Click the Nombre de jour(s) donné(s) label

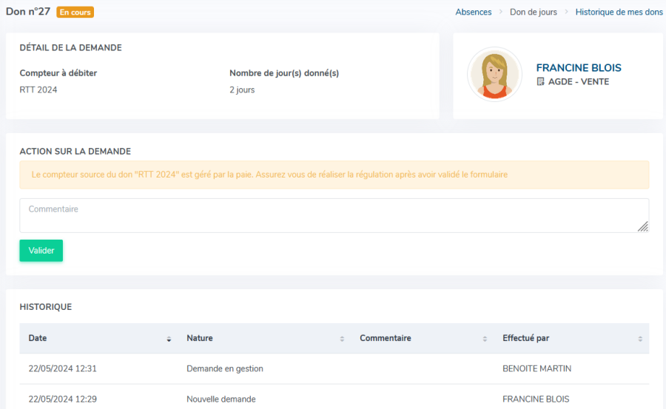[284, 73]
